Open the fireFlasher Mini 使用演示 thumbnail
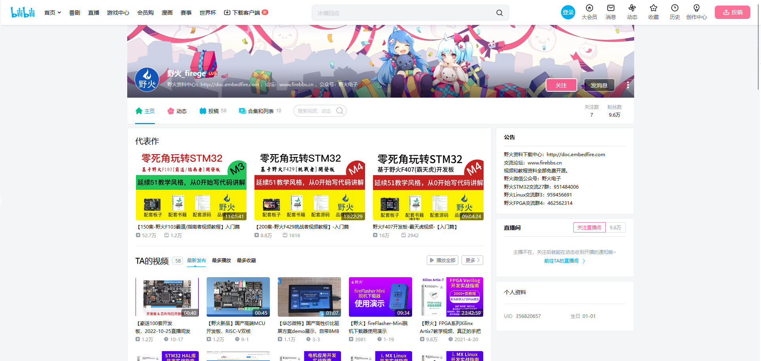Image resolution: width=761 pixels, height=361 pixels. [380, 297]
